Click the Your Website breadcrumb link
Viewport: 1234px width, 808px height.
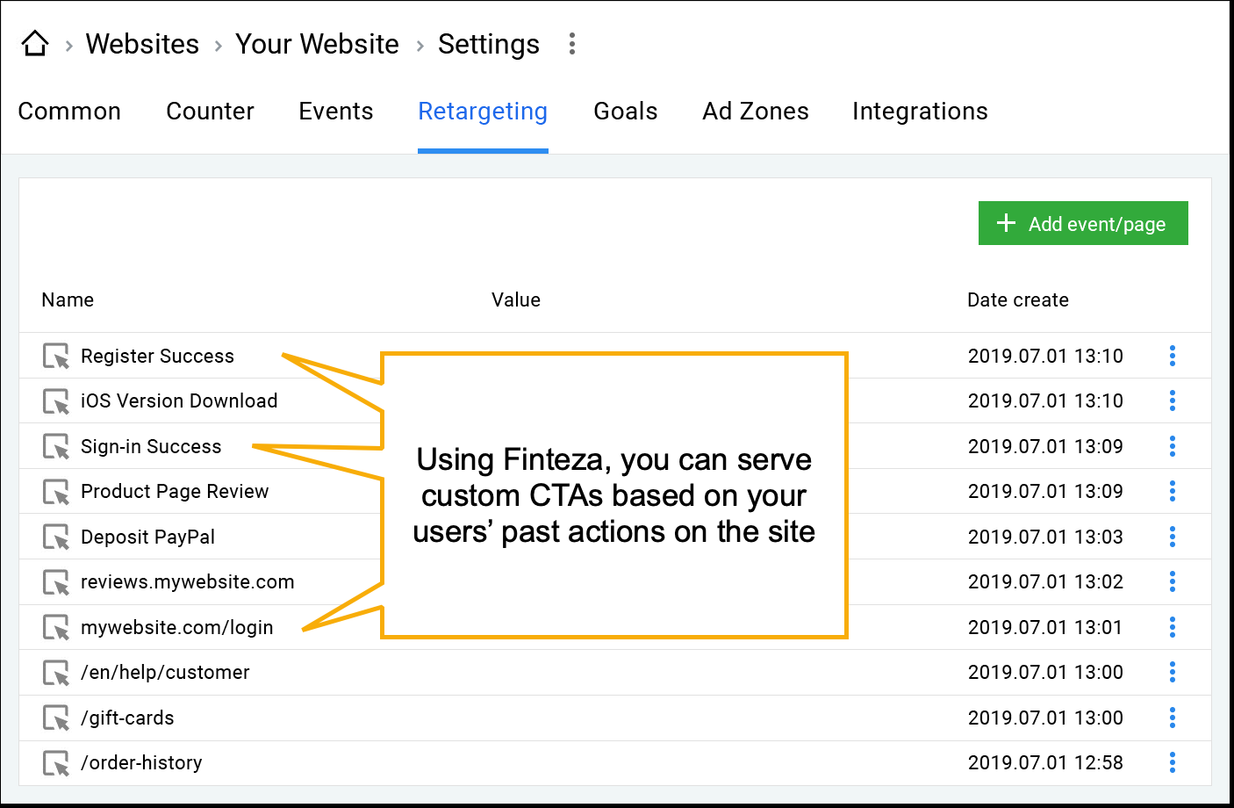point(317,44)
